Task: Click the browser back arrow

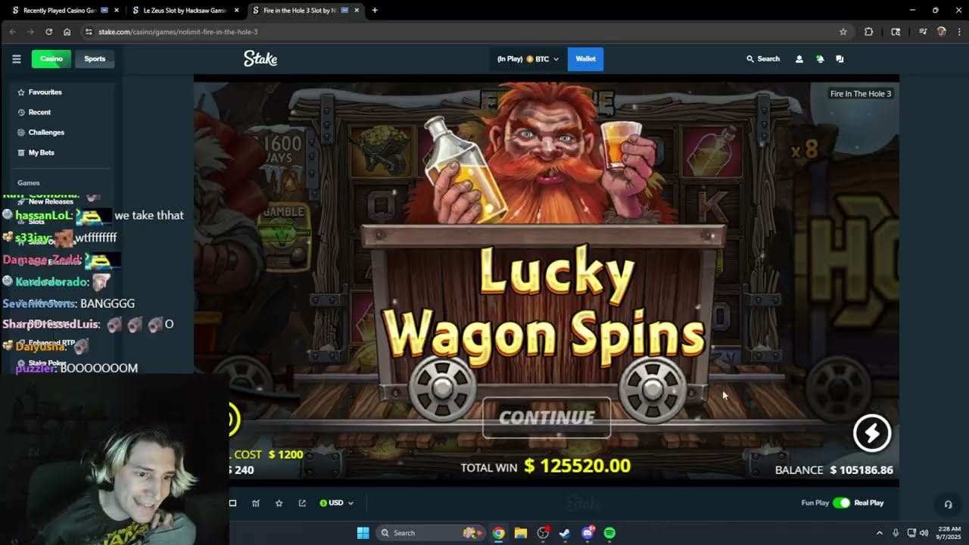Action: click(12, 32)
